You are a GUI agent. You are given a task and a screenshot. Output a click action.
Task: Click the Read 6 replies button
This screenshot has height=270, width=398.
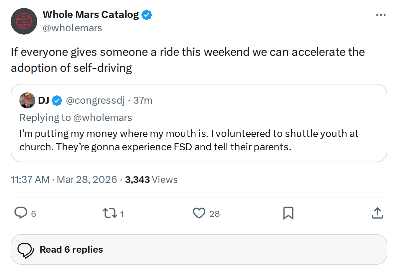[199, 250]
